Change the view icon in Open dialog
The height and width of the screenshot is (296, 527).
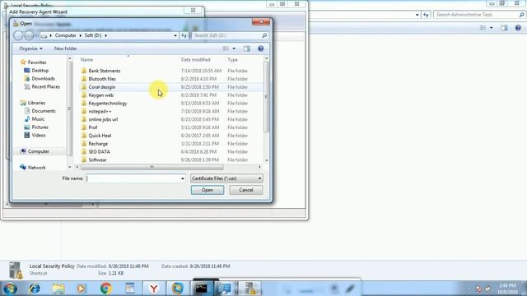(226, 49)
